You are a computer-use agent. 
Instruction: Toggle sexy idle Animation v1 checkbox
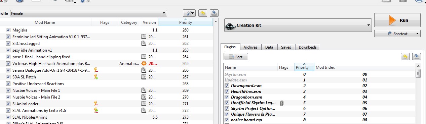[8, 50]
